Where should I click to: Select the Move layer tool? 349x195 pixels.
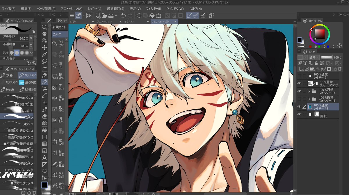(x=44, y=48)
